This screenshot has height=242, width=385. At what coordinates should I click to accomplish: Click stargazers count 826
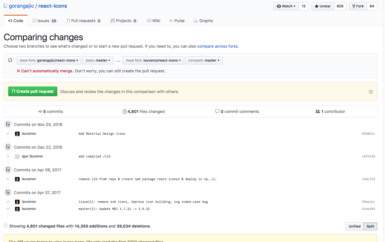[340, 6]
